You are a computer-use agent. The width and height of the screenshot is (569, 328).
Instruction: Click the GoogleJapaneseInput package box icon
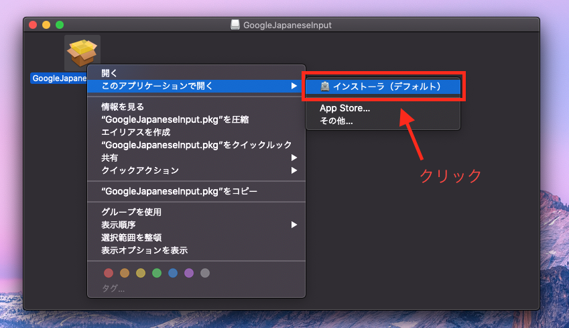pyautogui.click(x=82, y=53)
